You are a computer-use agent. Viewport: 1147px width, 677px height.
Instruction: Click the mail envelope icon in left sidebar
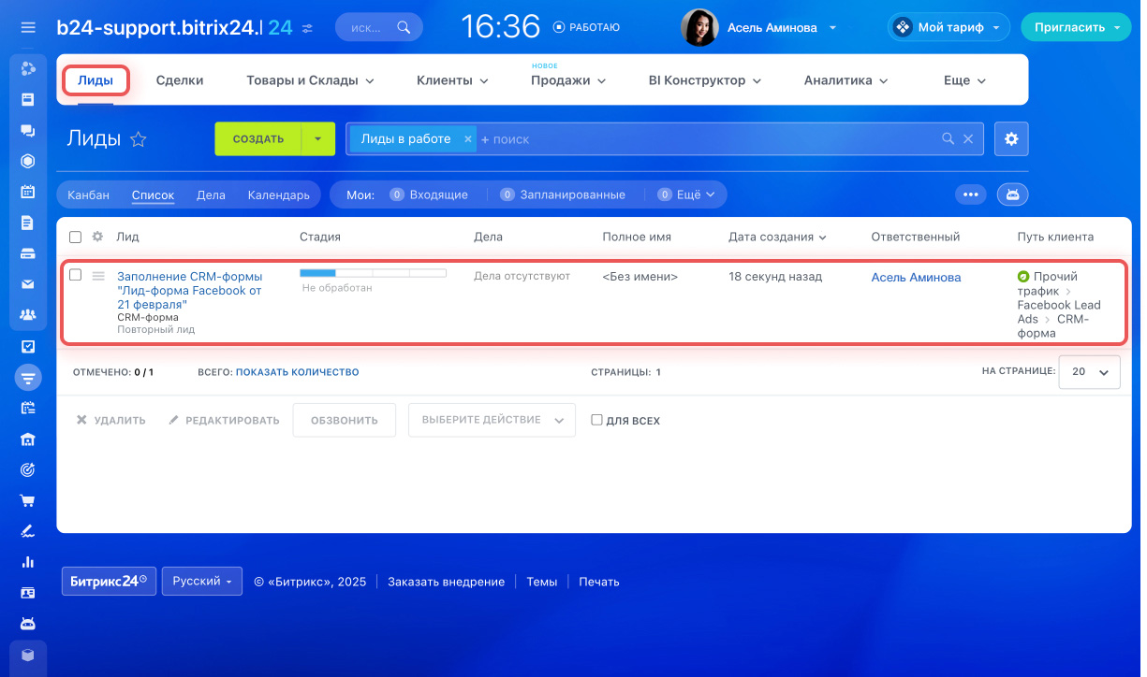(x=28, y=284)
